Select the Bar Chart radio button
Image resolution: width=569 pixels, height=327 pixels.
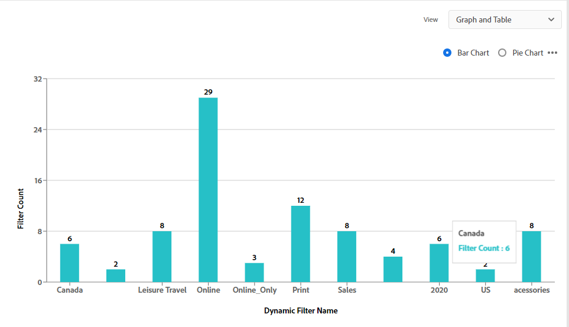[x=447, y=53]
